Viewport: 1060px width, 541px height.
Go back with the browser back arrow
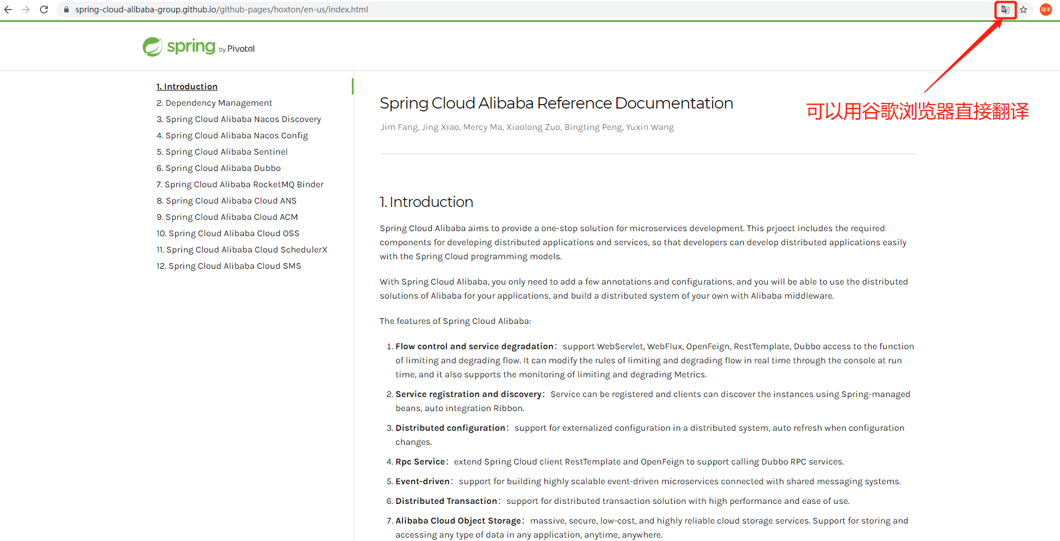[x=8, y=10]
